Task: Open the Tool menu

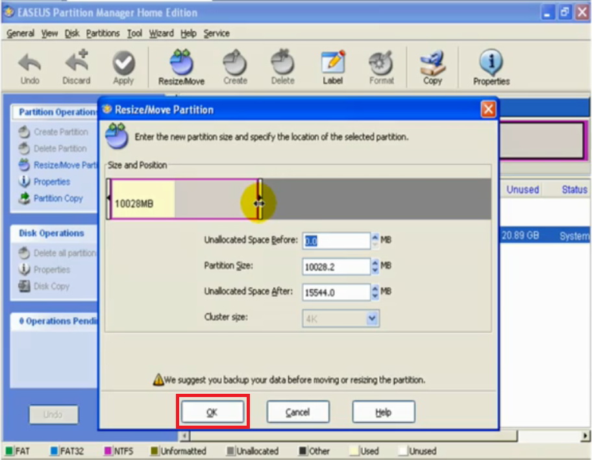Action: point(134,33)
